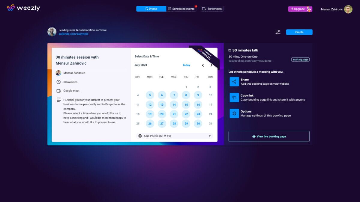
Task: Select July 27 on the calendar
Action: click(x=162, y=124)
